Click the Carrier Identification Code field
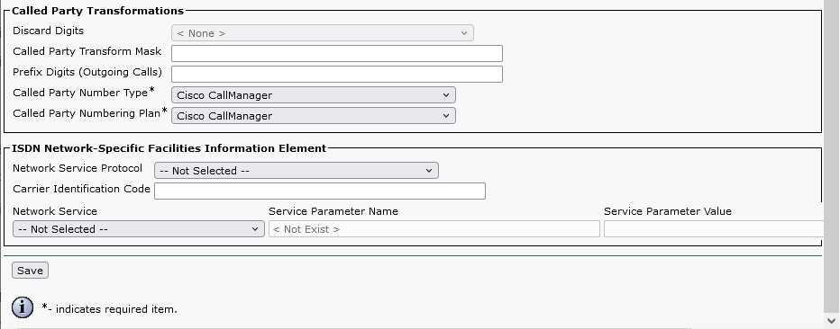Viewport: 840px width, 329px height. [320, 191]
